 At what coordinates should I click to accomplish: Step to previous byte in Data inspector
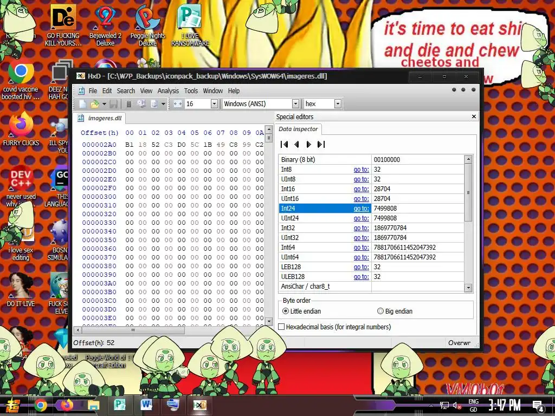coord(296,144)
